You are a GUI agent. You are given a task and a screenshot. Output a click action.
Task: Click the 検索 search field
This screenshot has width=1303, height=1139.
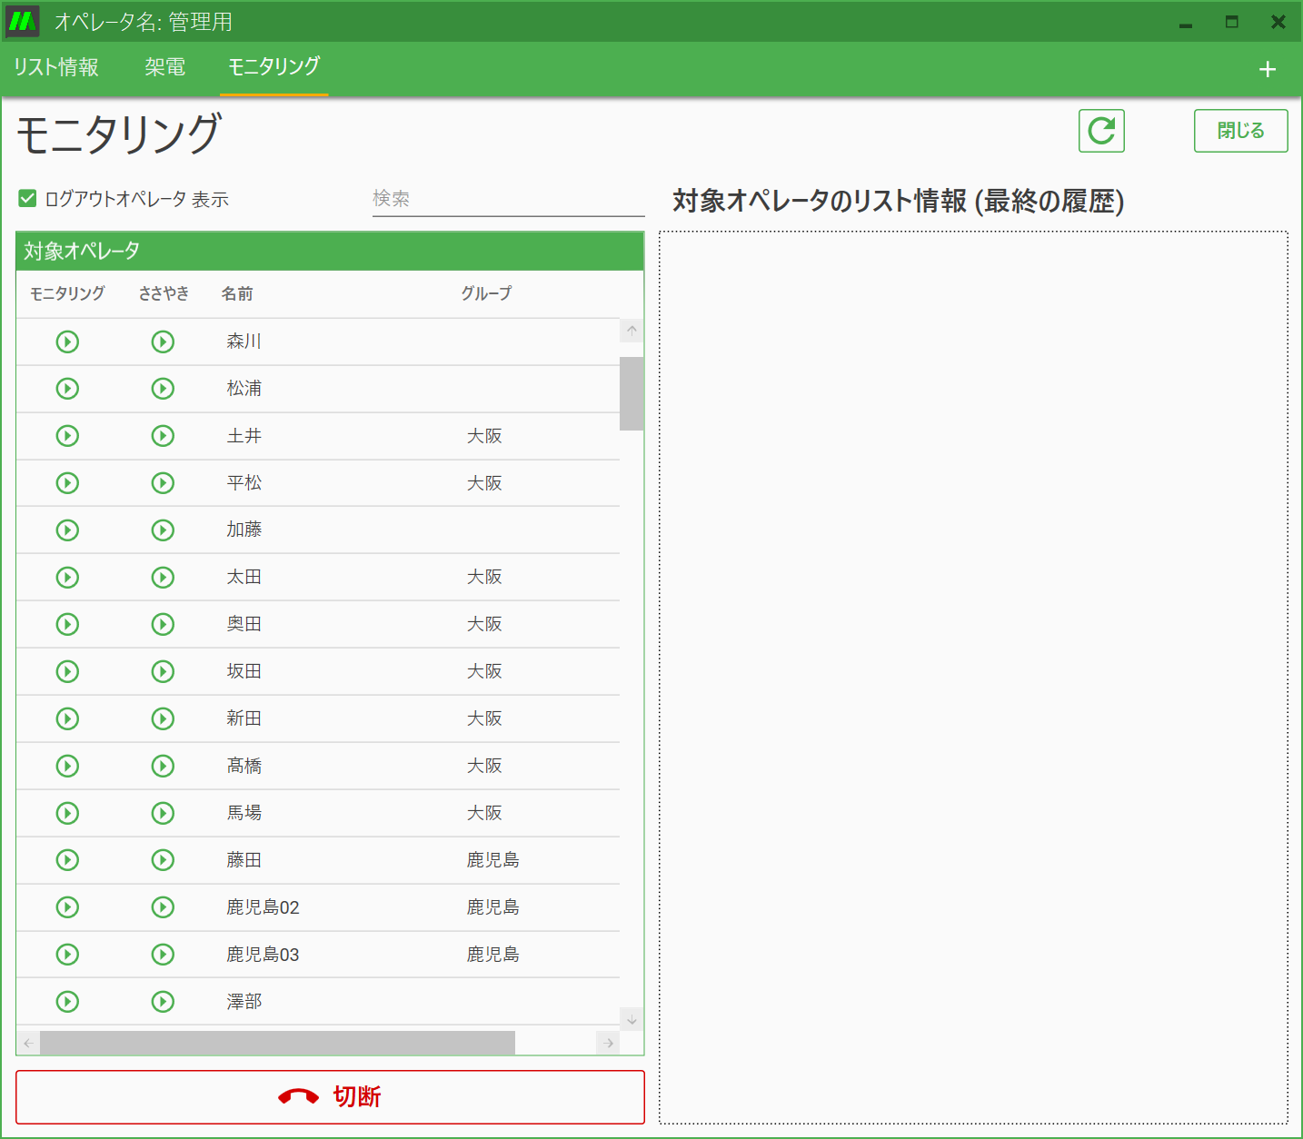pos(508,199)
